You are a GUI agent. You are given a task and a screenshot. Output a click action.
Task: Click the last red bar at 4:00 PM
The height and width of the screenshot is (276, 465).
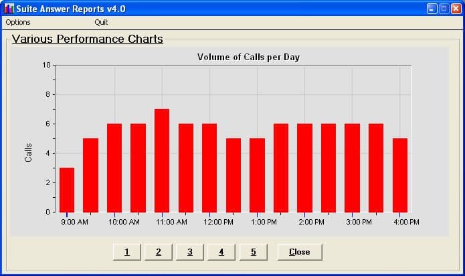[400, 175]
